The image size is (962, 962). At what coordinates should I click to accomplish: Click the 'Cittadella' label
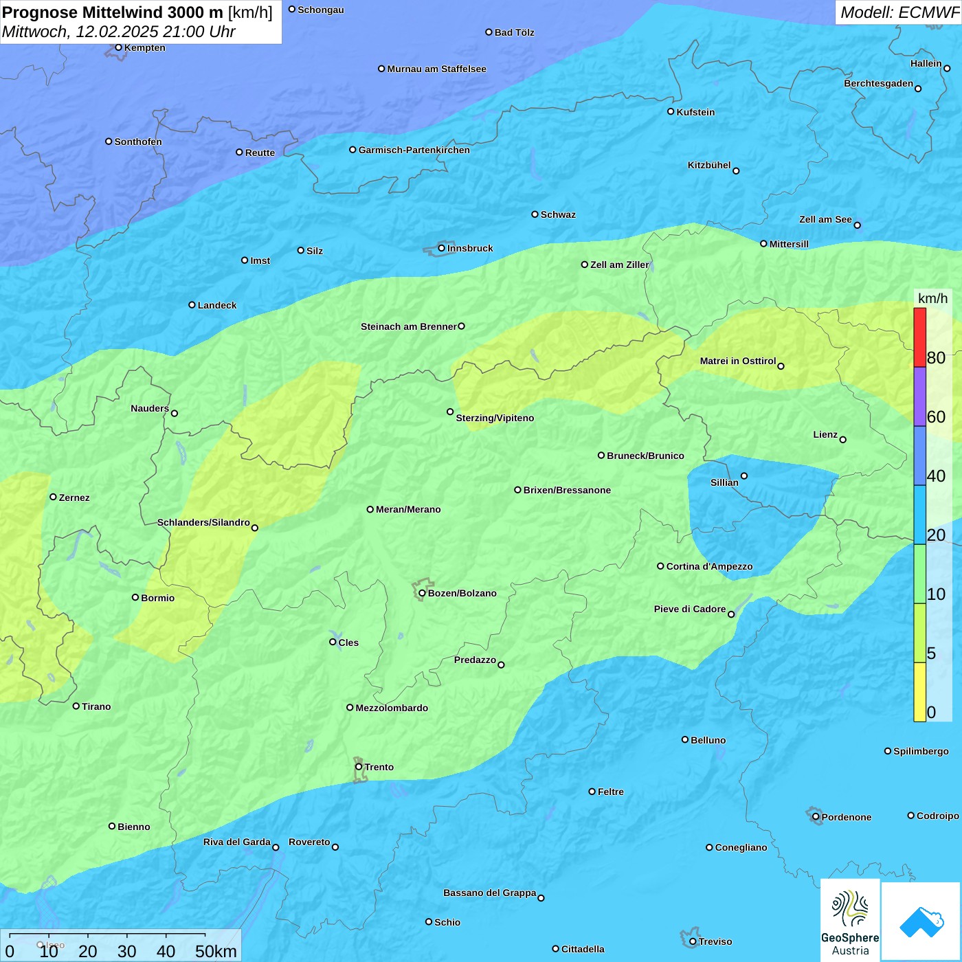[x=583, y=949]
